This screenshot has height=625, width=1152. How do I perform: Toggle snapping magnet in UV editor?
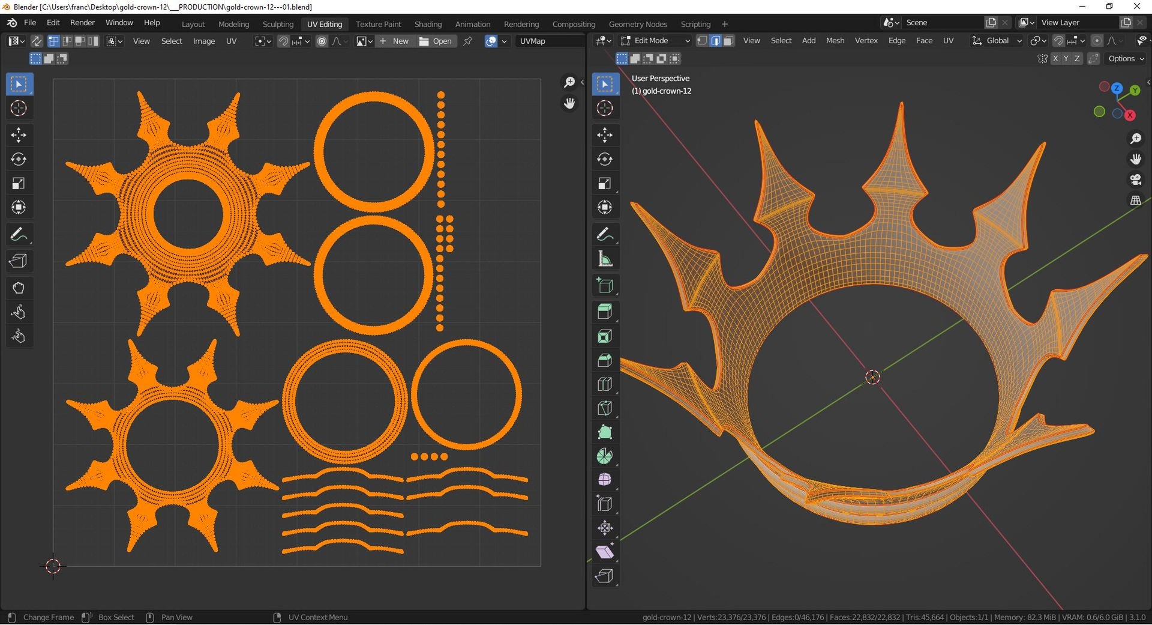coord(283,41)
